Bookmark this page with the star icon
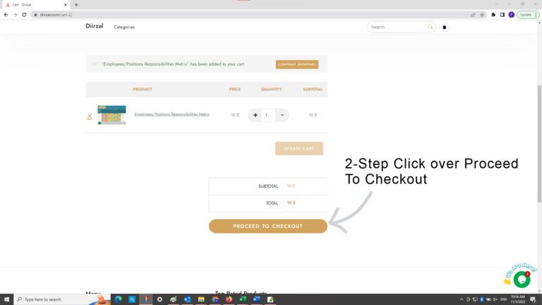This screenshot has width=542, height=305. coord(482,15)
